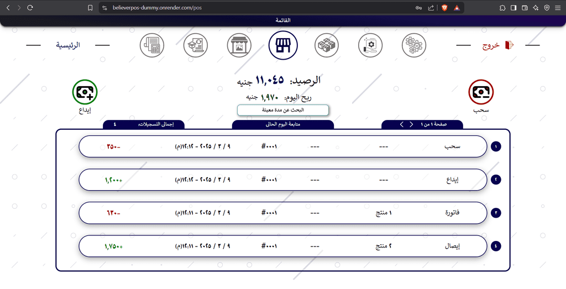The image size is (566, 289).
Task: Click the +1,750 amount in receipt row
Action: click(114, 246)
